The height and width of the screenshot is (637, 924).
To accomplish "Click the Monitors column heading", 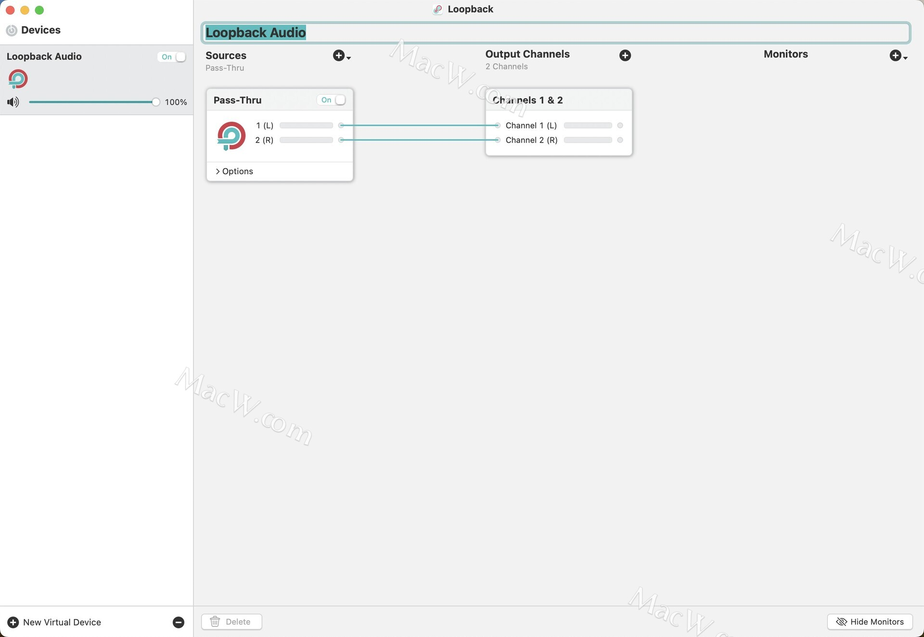I will point(785,54).
